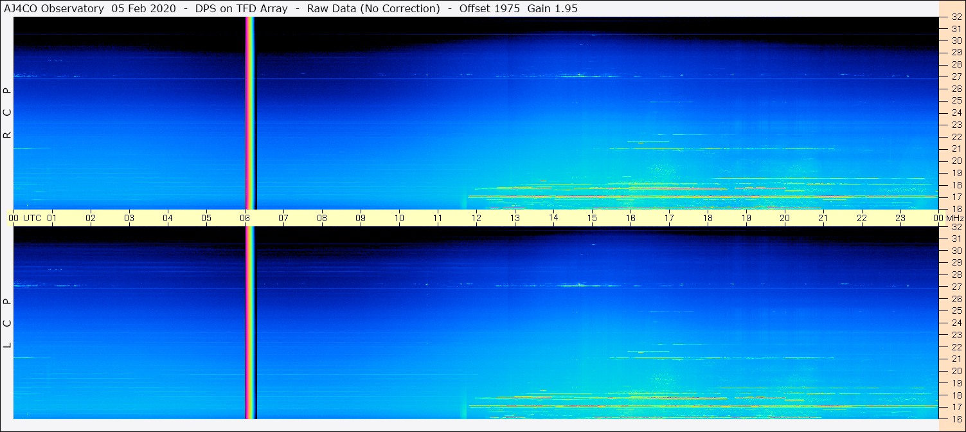Screen dimensions: 966x432
Task: Click 20 MHz label on LCP frequency scale
Action: pos(955,371)
